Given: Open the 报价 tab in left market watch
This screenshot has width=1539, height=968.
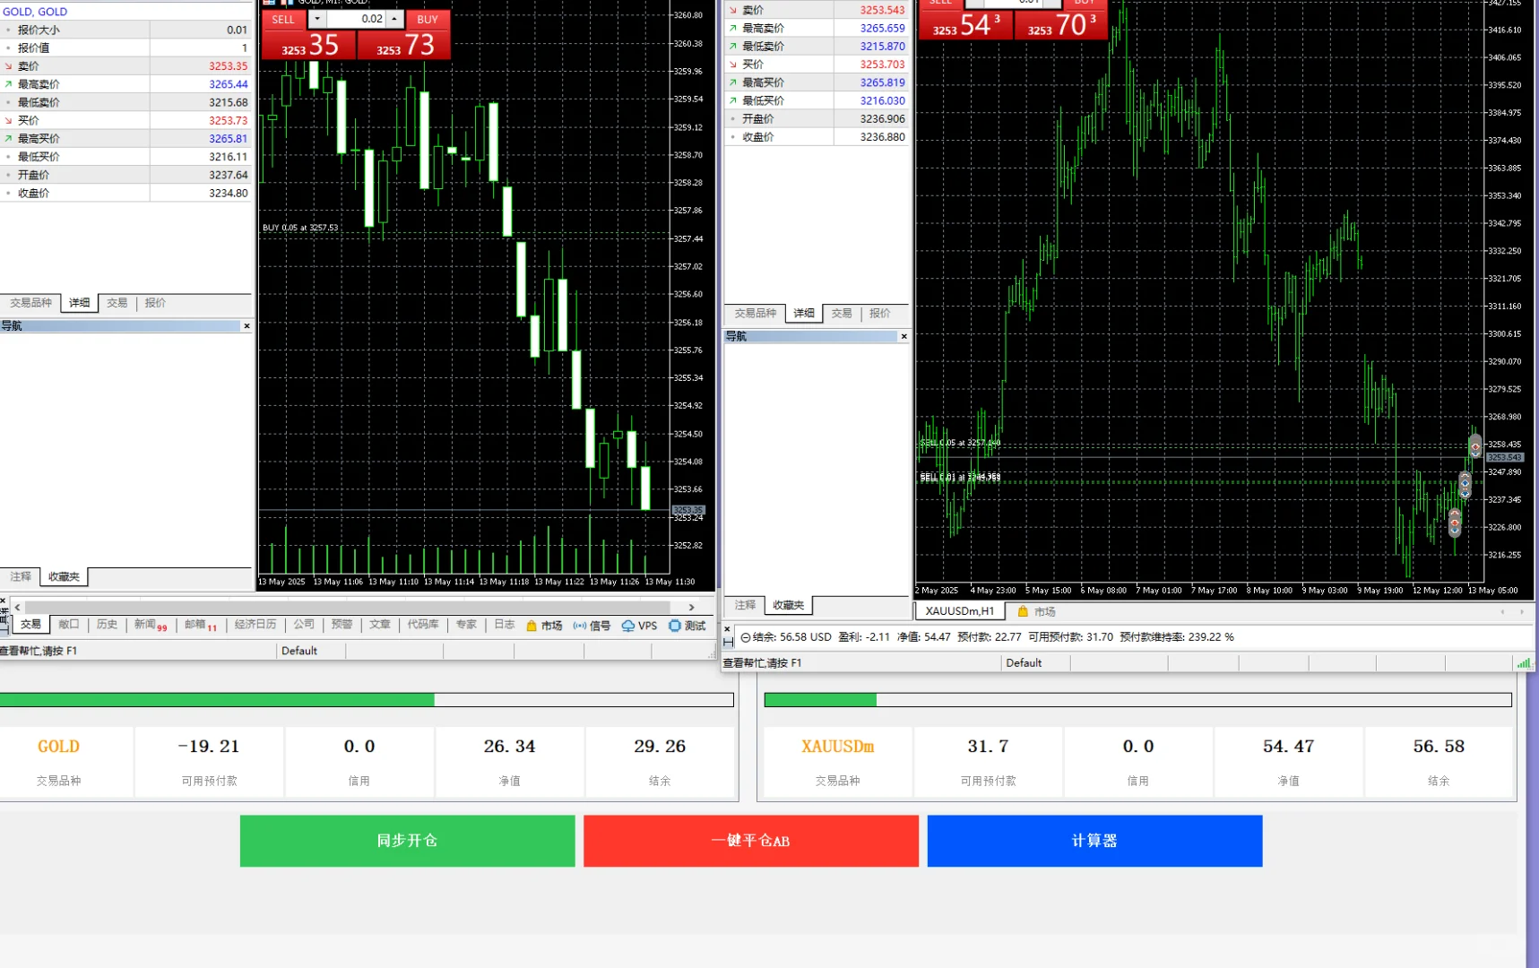Looking at the screenshot, I should click(x=155, y=303).
